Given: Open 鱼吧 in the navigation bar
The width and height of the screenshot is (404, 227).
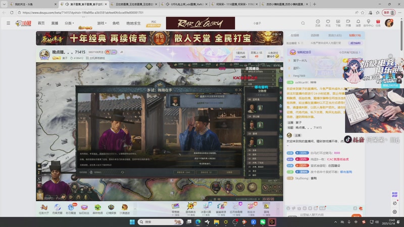Looking at the screenshot, I should [x=116, y=23].
